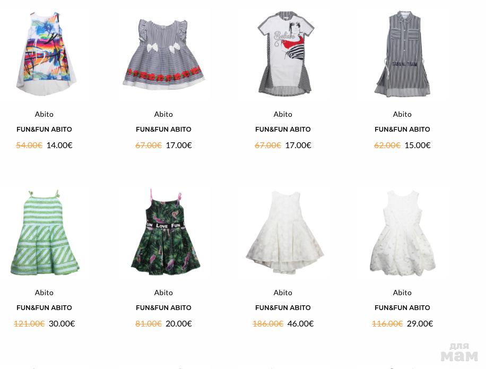Click FUN&FUN ABITO title priced 29.00€
The height and width of the screenshot is (369, 486).
point(402,307)
